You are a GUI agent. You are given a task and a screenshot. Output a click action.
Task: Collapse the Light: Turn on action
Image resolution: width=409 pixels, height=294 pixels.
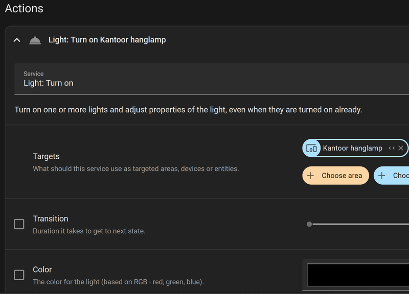coord(17,40)
